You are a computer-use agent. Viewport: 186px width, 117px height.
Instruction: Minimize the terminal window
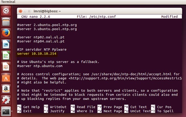pos(25,11)
